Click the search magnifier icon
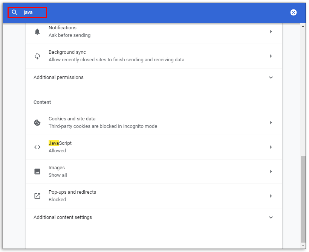 [15, 12]
